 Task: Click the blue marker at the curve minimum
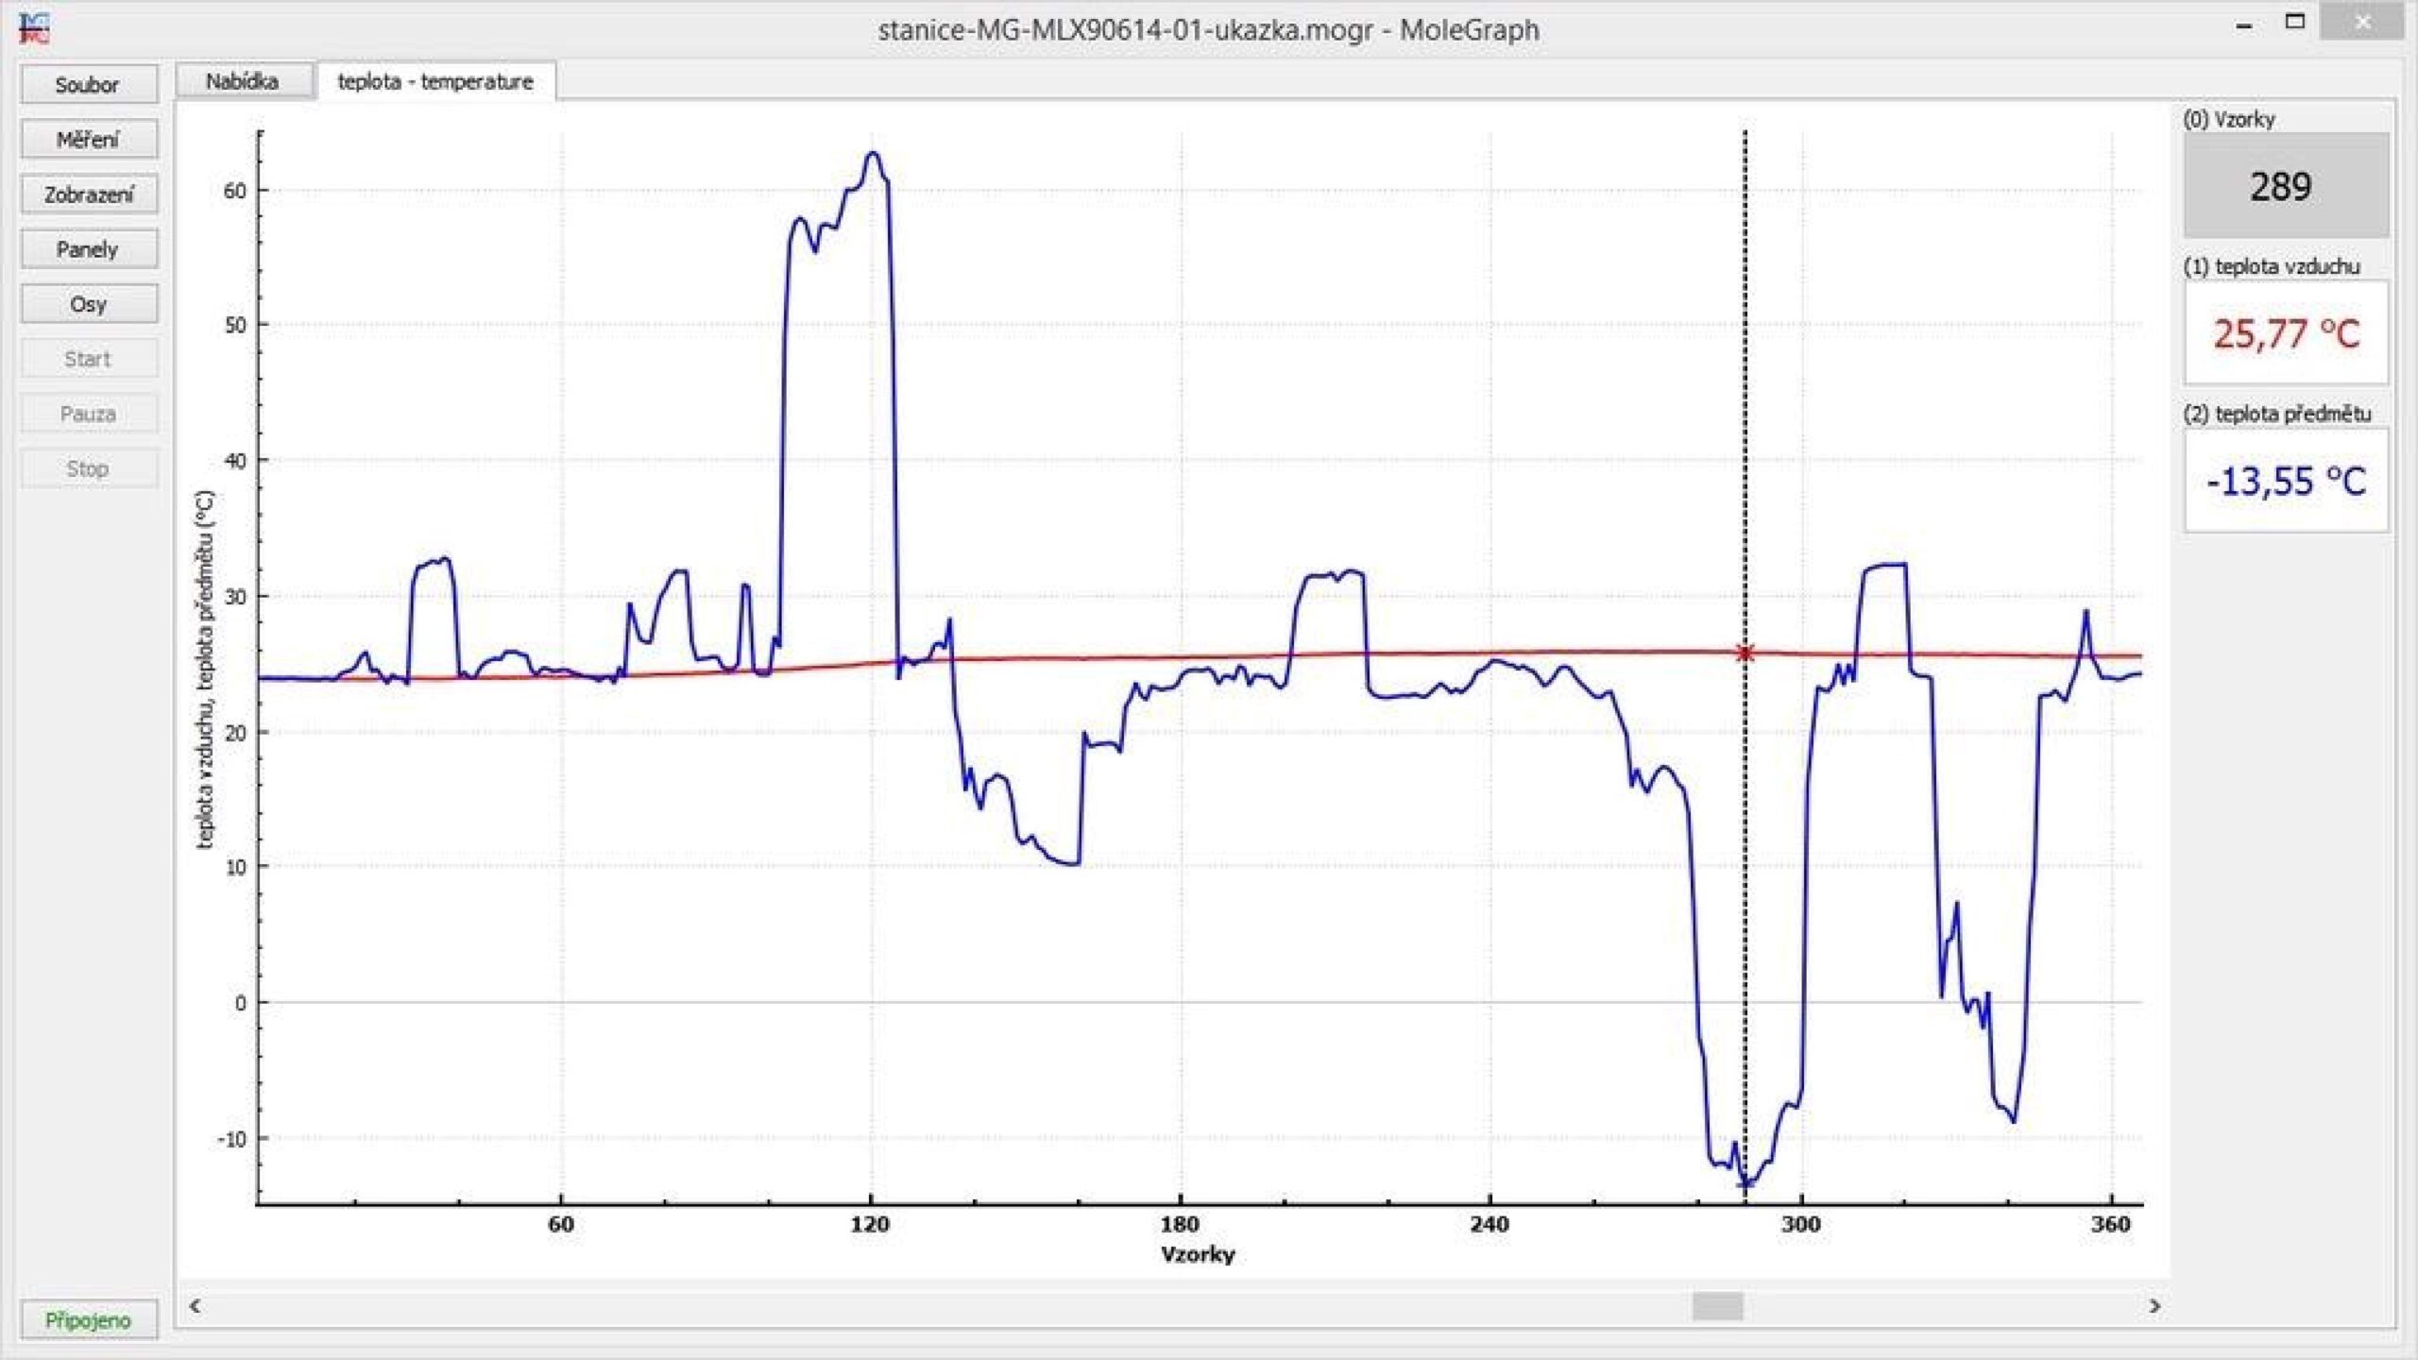pos(1746,1183)
